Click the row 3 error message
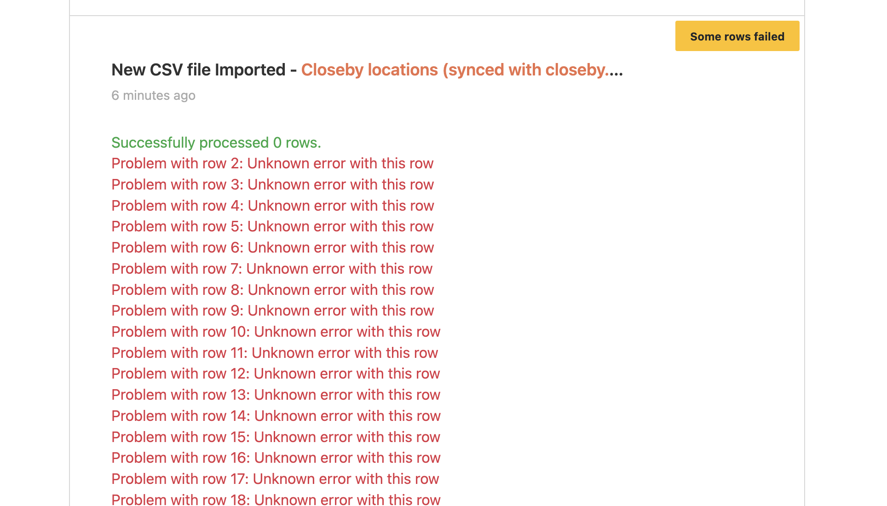This screenshot has height=506, width=887. [x=272, y=184]
